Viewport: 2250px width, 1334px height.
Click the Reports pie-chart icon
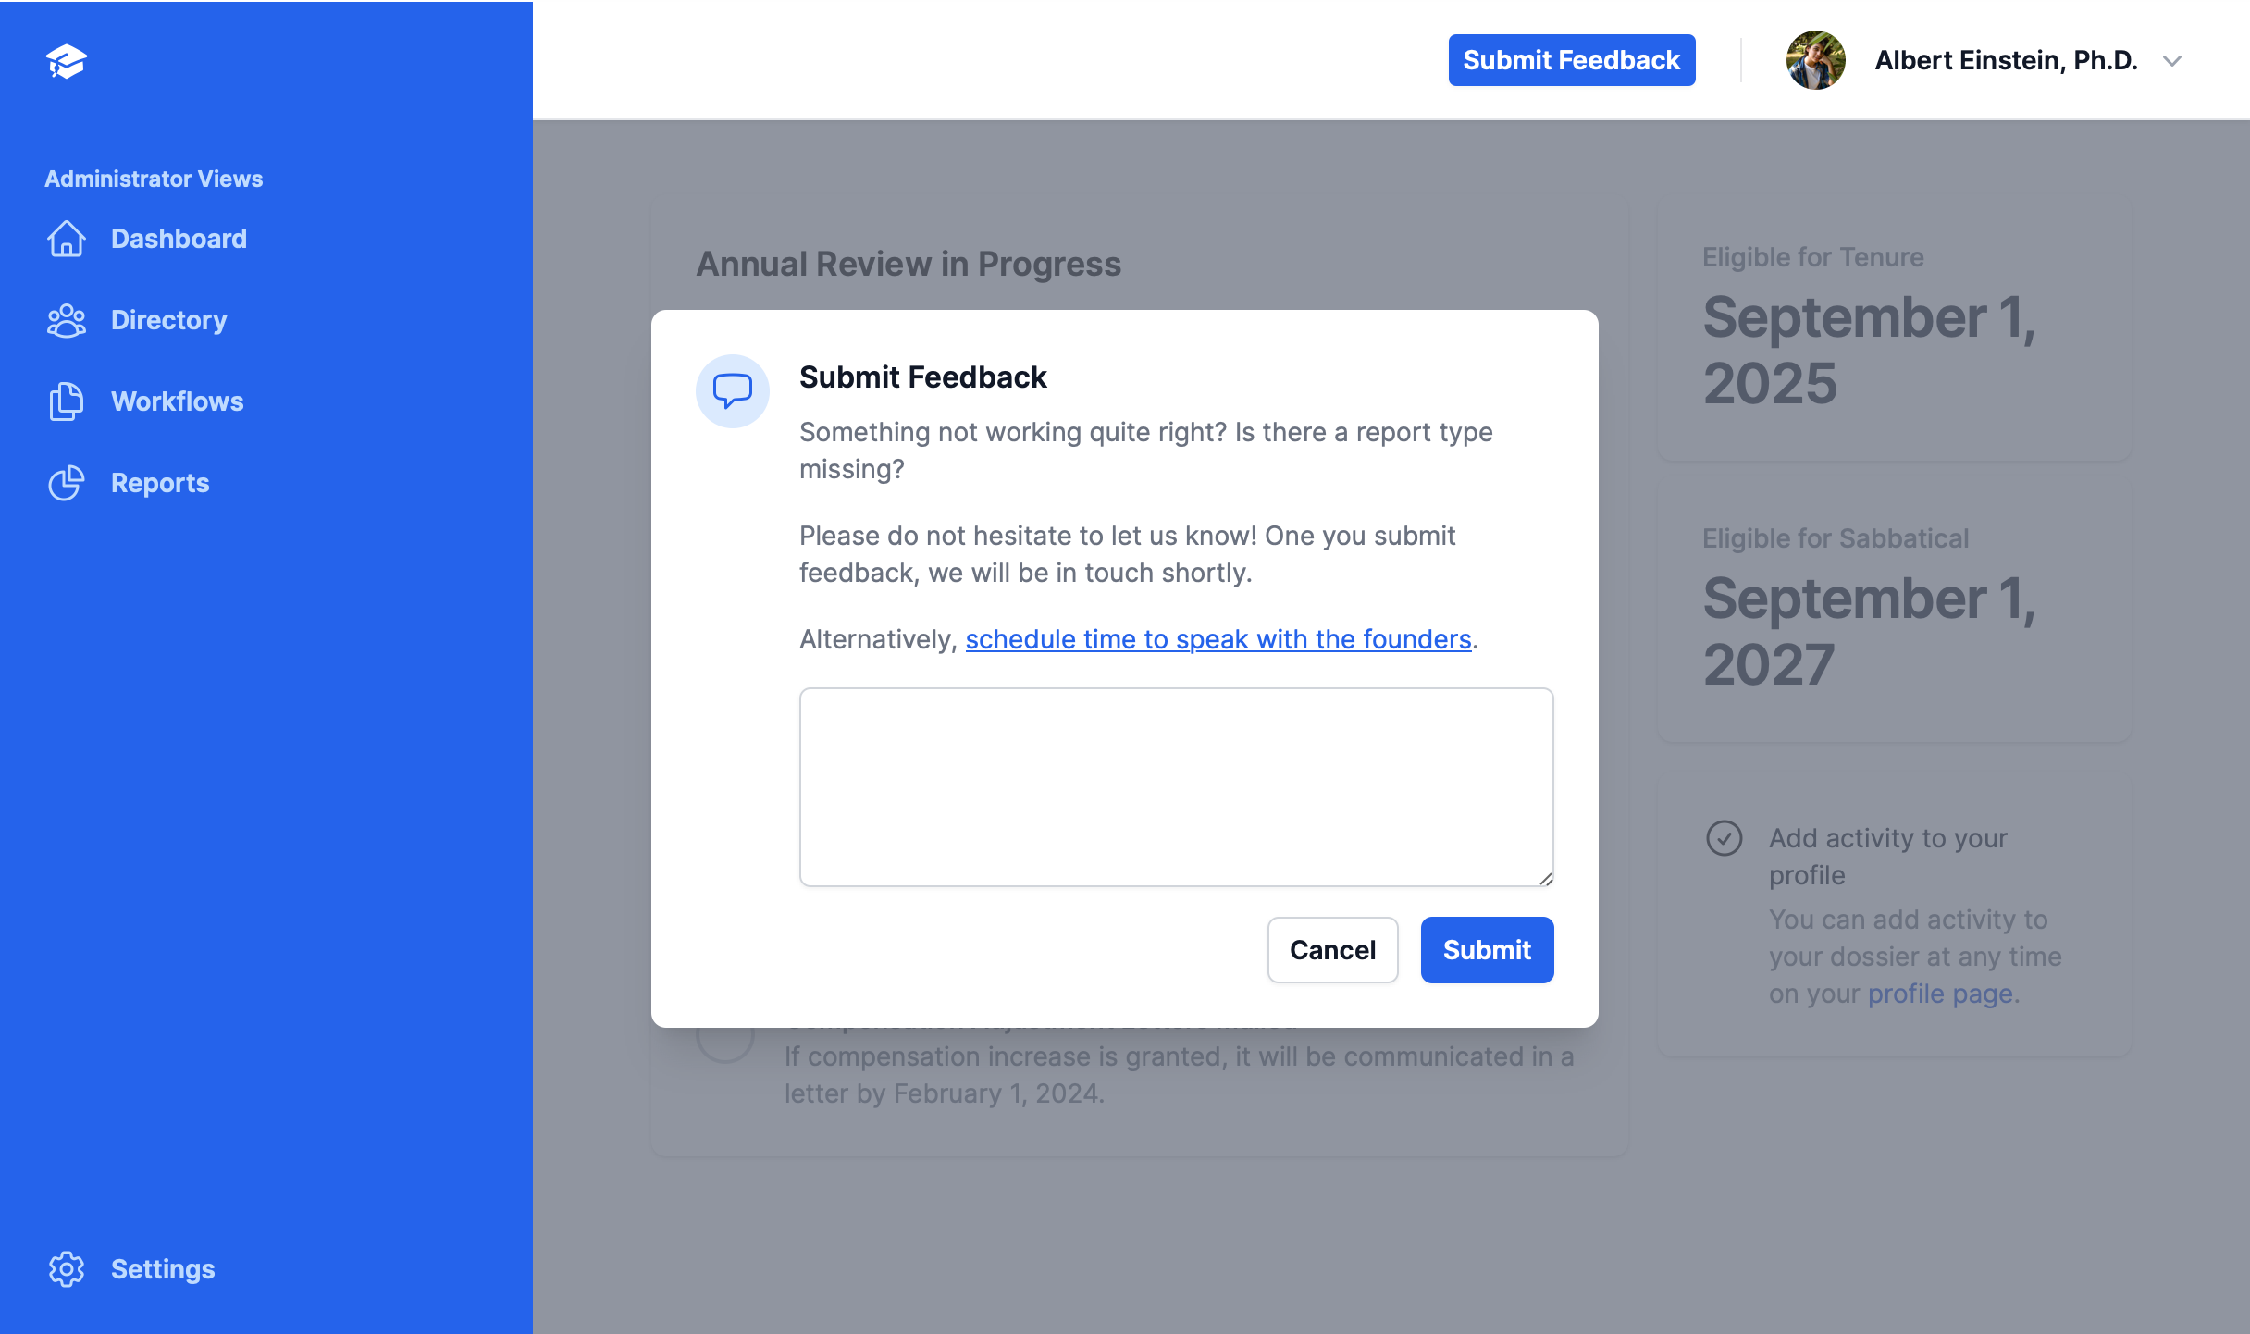pyautogui.click(x=67, y=483)
